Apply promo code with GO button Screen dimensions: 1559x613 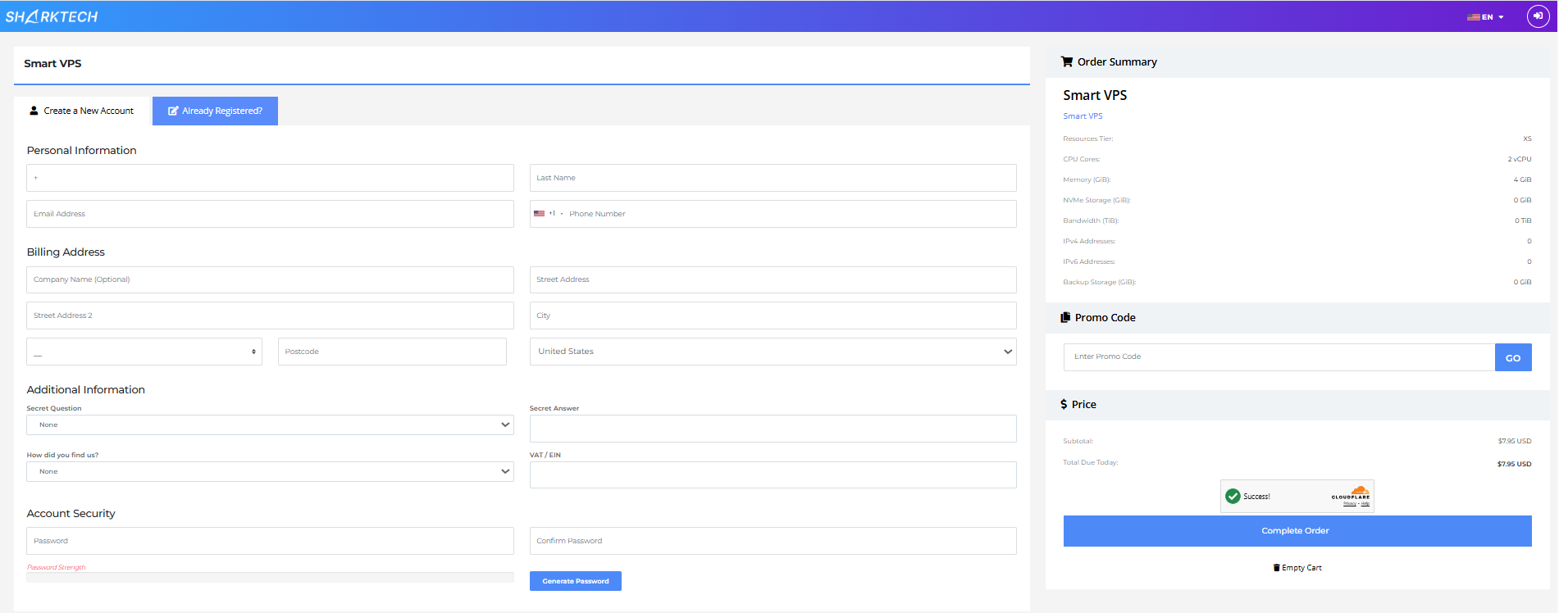[1513, 357]
